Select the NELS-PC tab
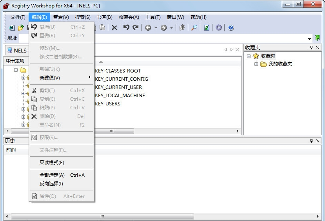 click(17, 50)
